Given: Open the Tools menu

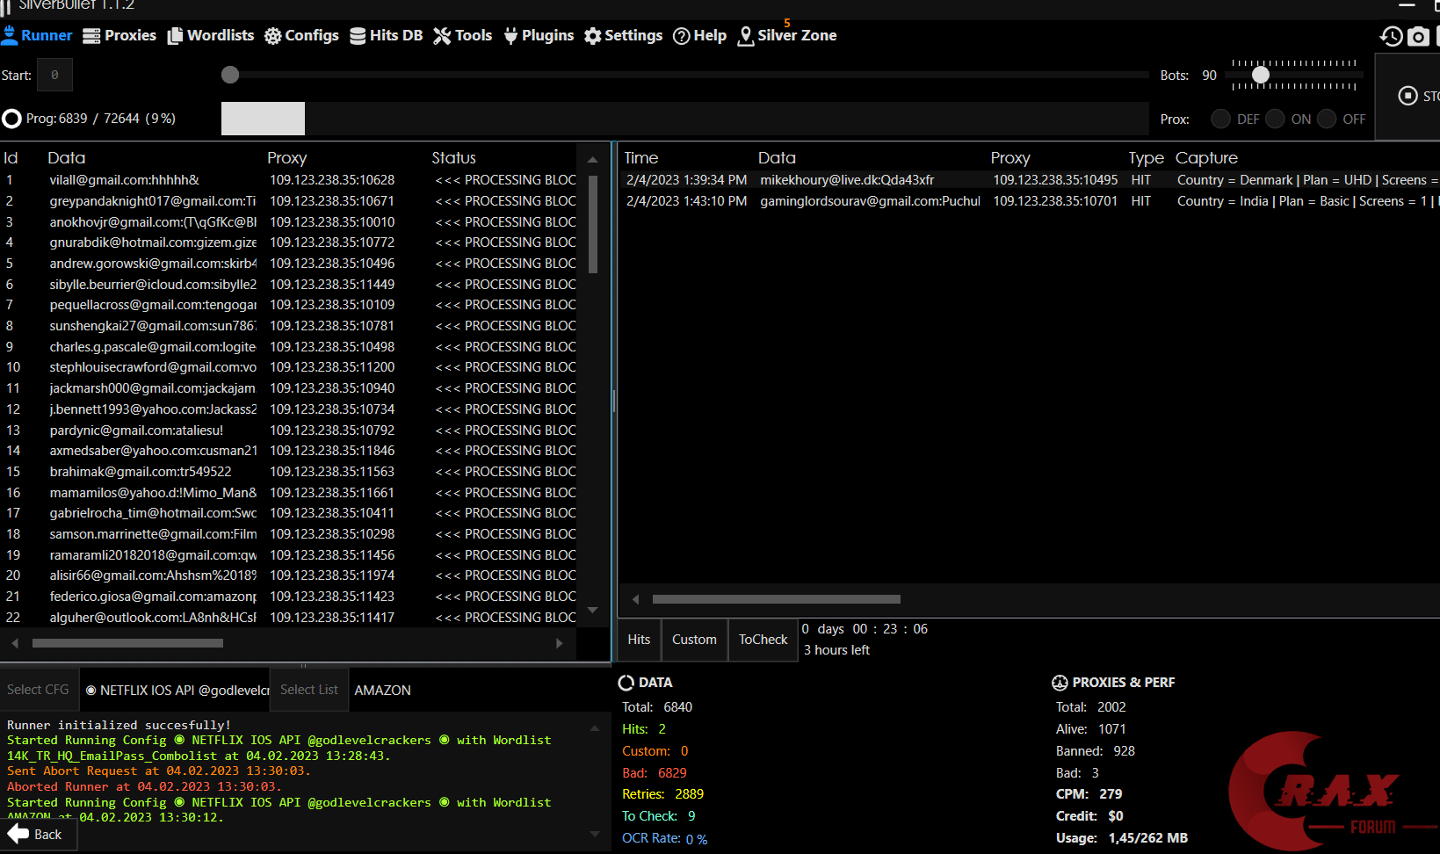Looking at the screenshot, I should click(x=474, y=35).
